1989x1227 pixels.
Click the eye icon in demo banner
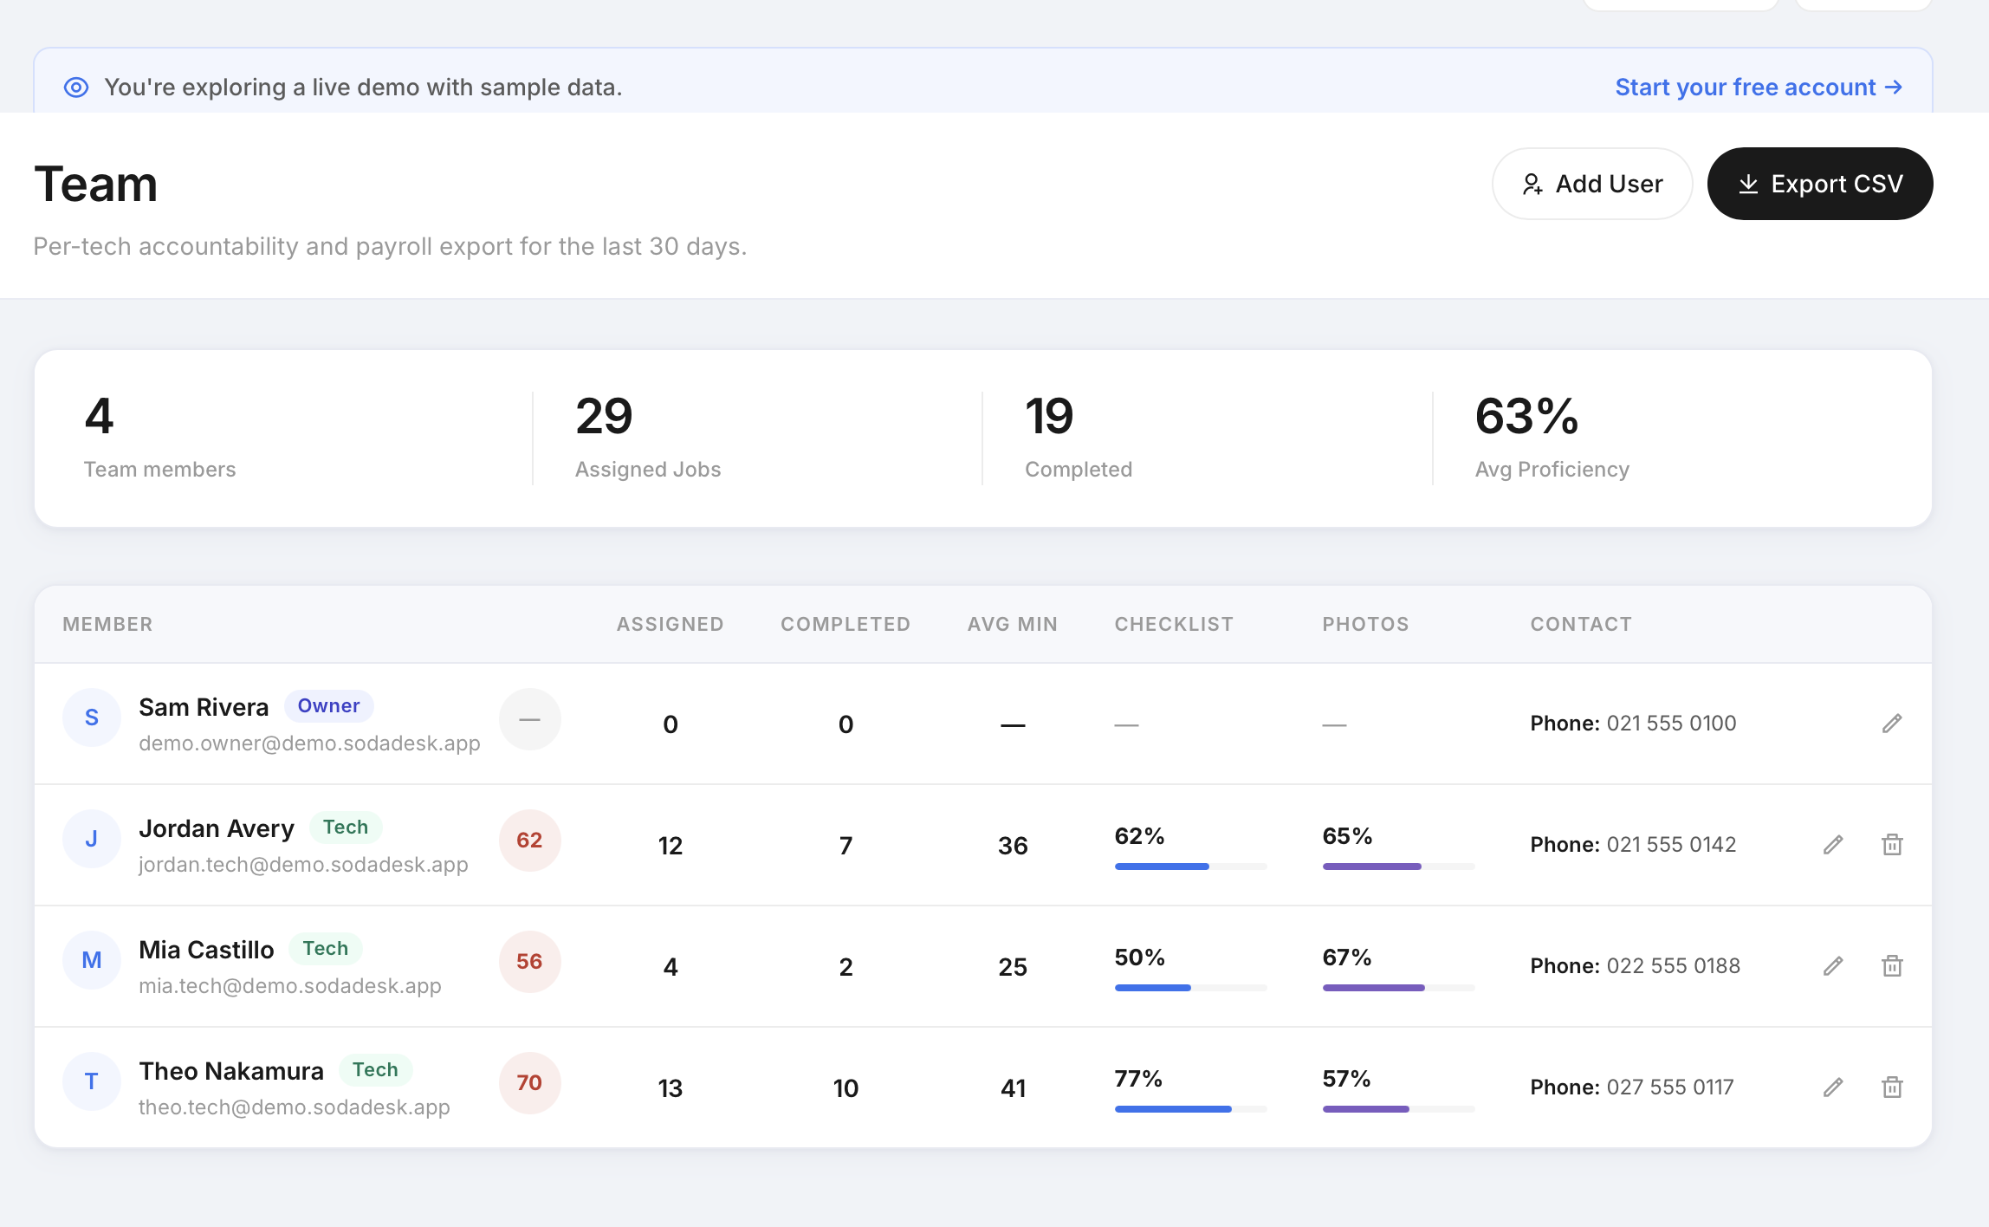tap(76, 88)
